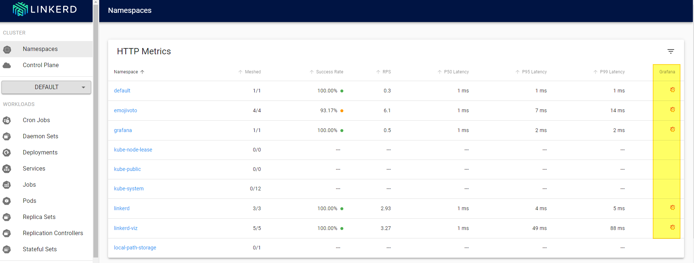This screenshot has width=694, height=263.
Task: Click the 88 ms P99 latency value
Action: (x=618, y=228)
